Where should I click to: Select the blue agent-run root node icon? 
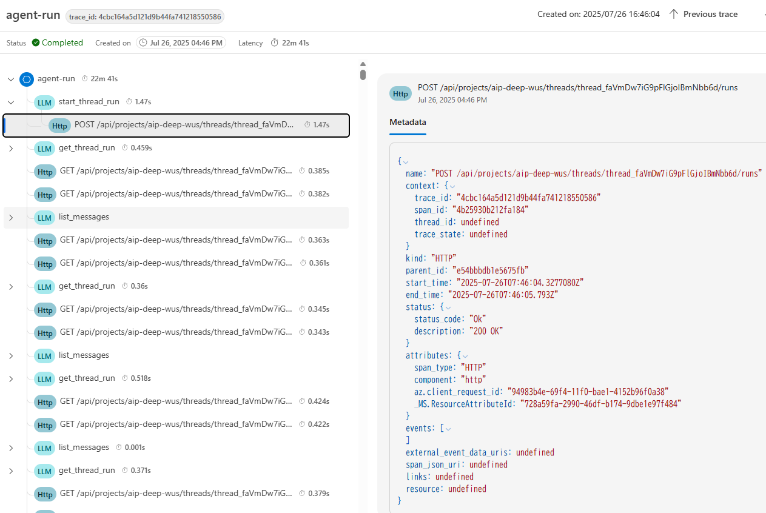pos(26,79)
